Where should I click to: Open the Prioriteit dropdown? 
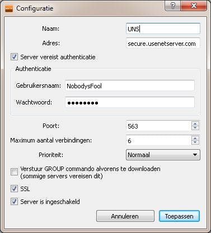[163, 155]
